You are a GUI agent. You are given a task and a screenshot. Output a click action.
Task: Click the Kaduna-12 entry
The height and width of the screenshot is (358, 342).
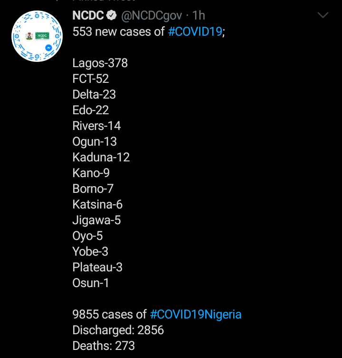(x=101, y=158)
